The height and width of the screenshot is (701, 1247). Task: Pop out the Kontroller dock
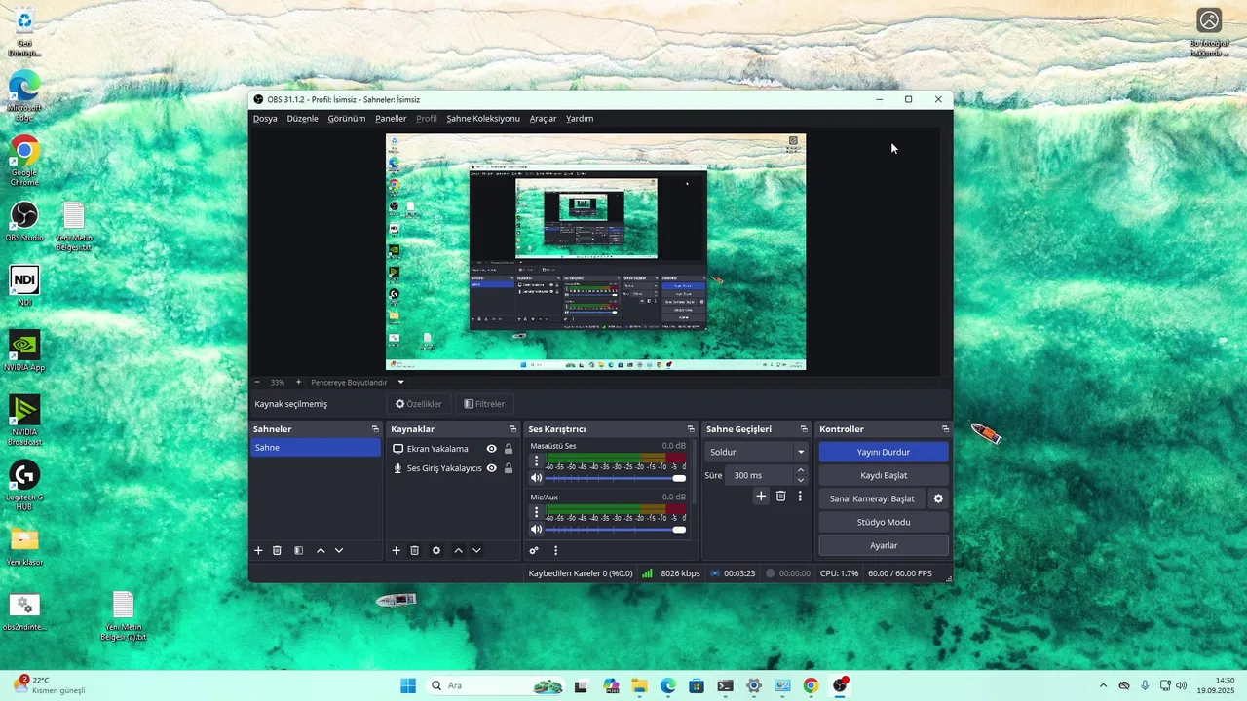pos(945,429)
